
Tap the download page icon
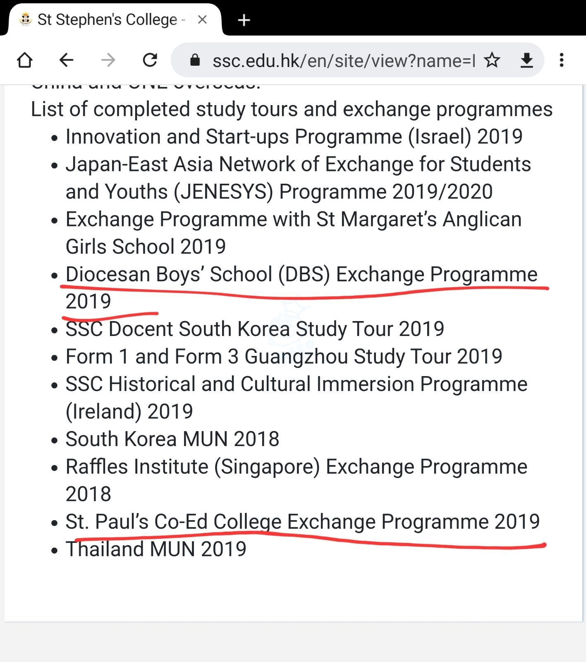(x=526, y=60)
